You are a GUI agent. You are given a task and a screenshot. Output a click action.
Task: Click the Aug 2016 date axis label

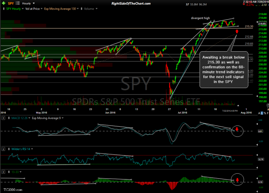pos(246,112)
